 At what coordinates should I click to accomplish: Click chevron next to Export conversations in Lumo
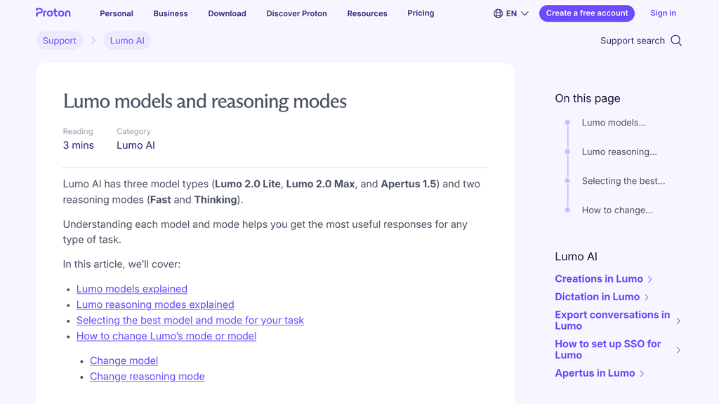pyautogui.click(x=679, y=321)
